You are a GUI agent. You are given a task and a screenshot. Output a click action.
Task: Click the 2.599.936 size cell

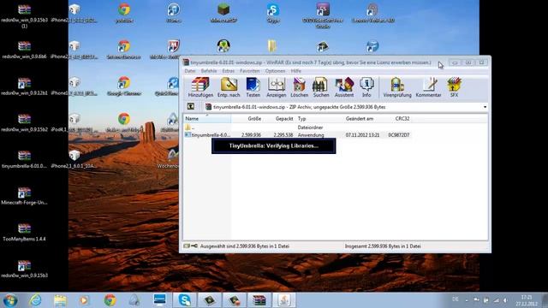pyautogui.click(x=251, y=135)
